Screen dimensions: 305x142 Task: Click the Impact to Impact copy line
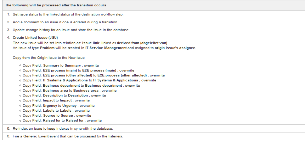click(56, 100)
